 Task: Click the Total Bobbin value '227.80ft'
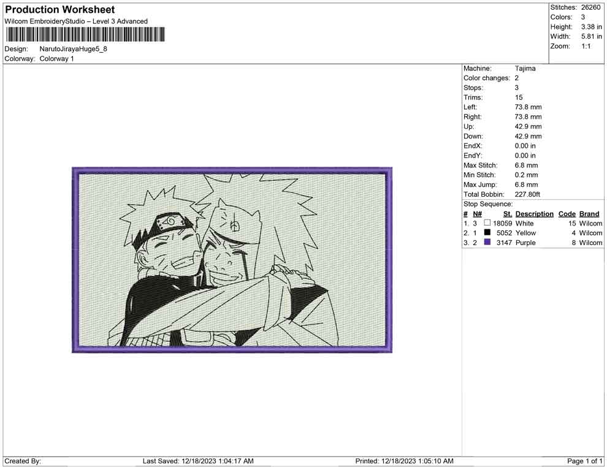pos(527,194)
